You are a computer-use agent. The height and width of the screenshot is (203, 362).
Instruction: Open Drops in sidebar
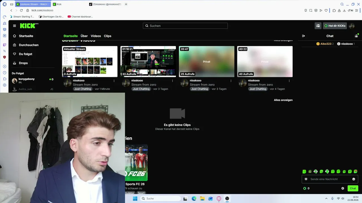(x=23, y=63)
